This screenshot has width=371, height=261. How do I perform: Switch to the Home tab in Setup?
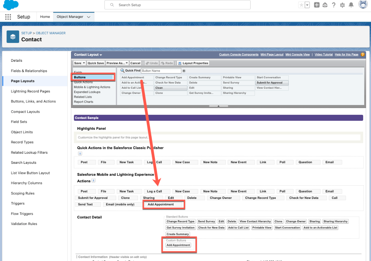[45, 16]
